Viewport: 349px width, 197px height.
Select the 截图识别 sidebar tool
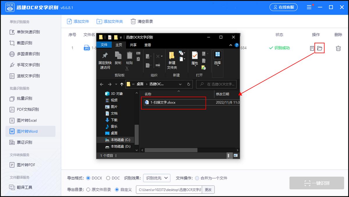tap(25, 43)
